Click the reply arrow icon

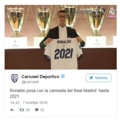[x=12, y=110]
